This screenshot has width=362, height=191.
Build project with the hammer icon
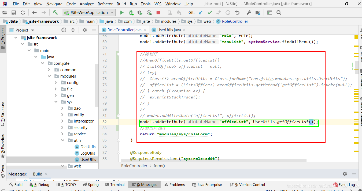(55, 13)
